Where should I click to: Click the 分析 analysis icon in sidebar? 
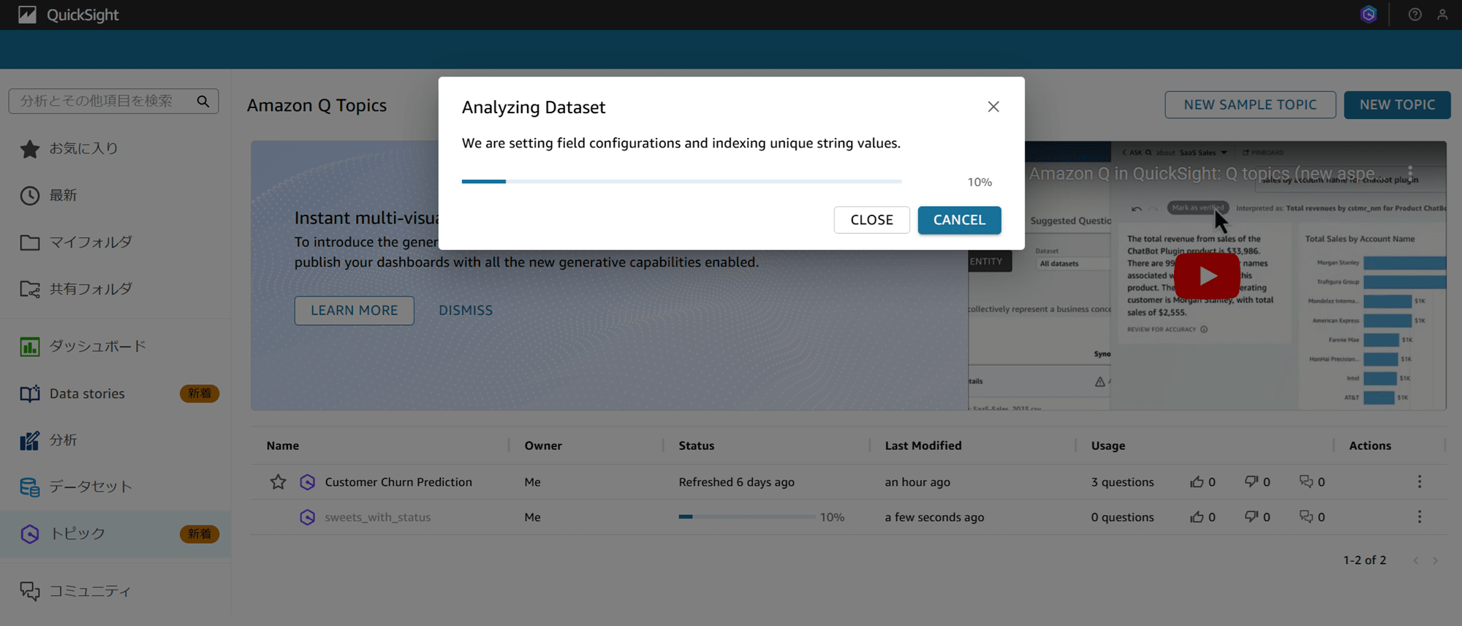(30, 440)
